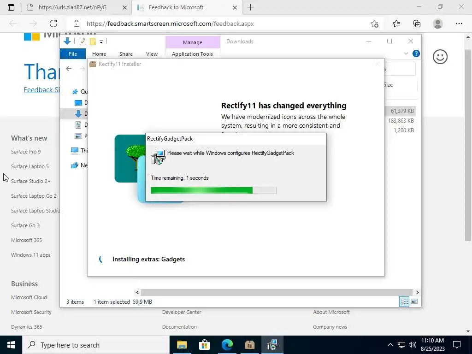Open the Company news link
The width and height of the screenshot is (472, 354).
point(330,327)
